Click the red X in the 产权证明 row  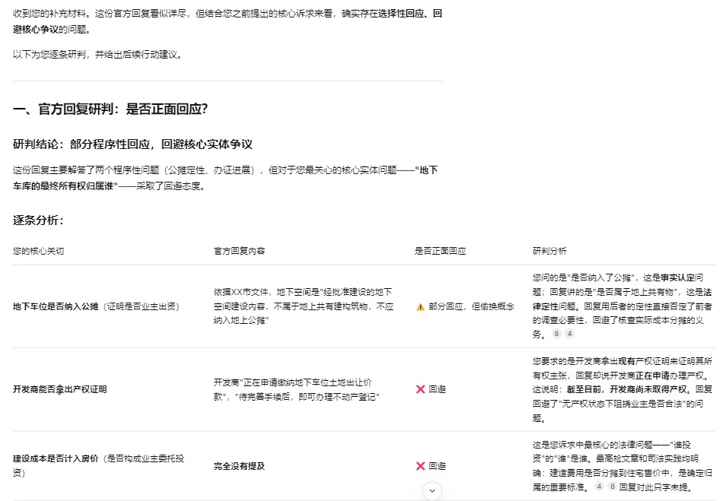[x=420, y=389]
